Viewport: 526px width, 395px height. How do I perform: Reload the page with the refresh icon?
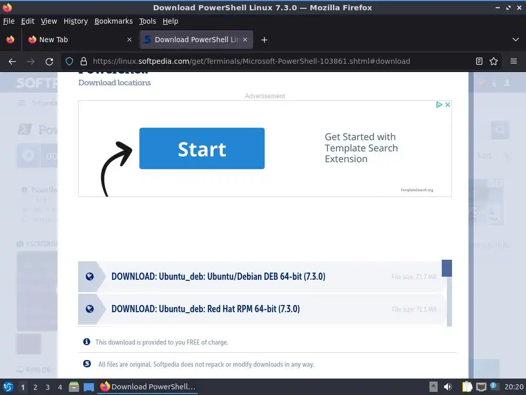(x=49, y=62)
